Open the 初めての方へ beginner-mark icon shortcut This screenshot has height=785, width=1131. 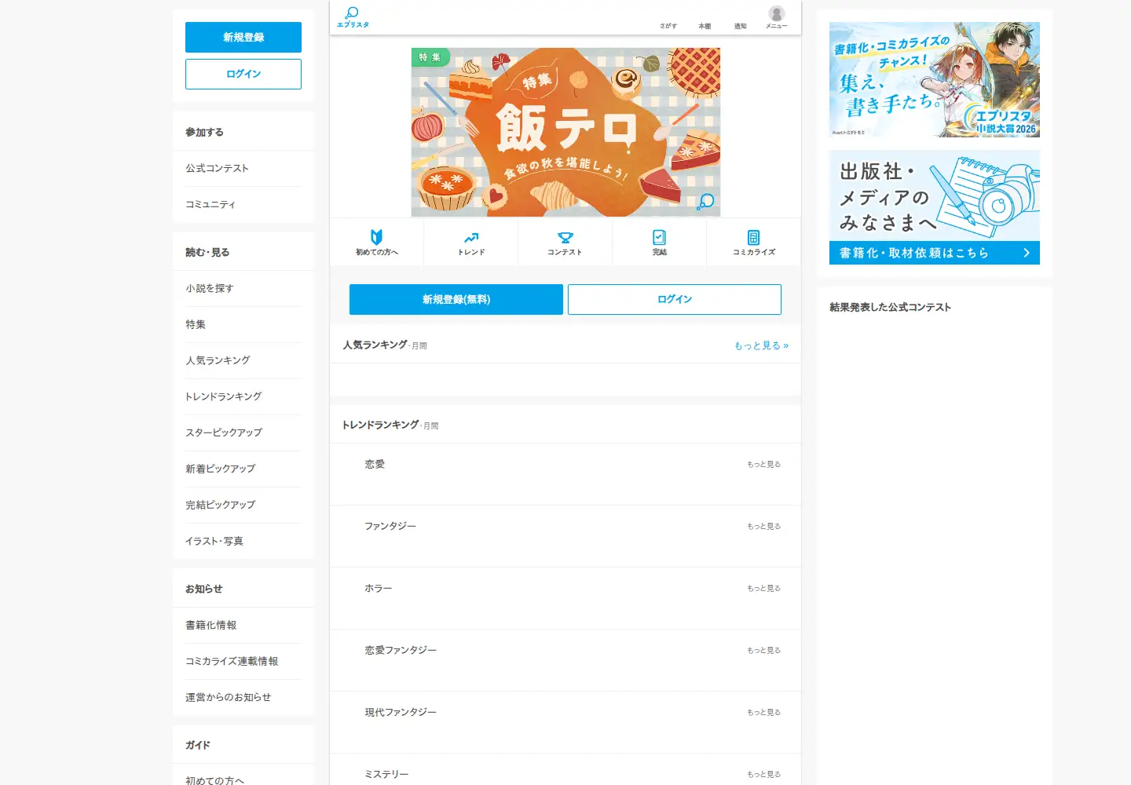coord(377,237)
